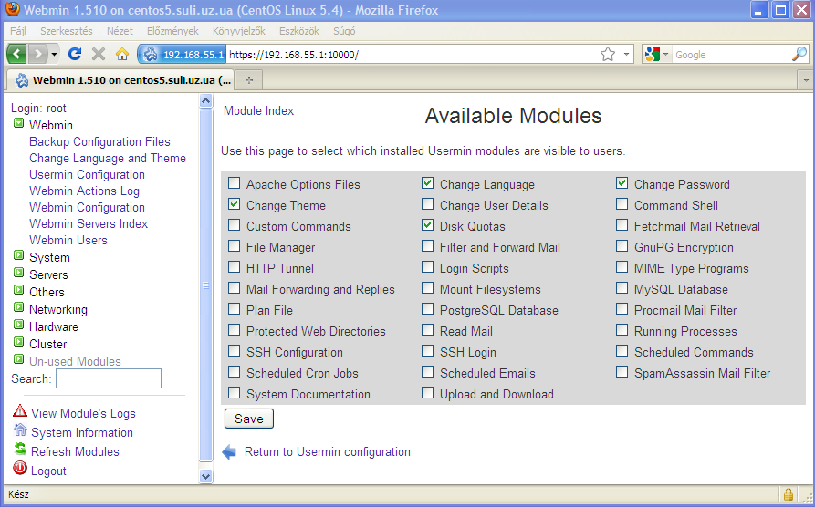Click the red Logout icon
This screenshot has height=507, width=815.
click(x=20, y=470)
